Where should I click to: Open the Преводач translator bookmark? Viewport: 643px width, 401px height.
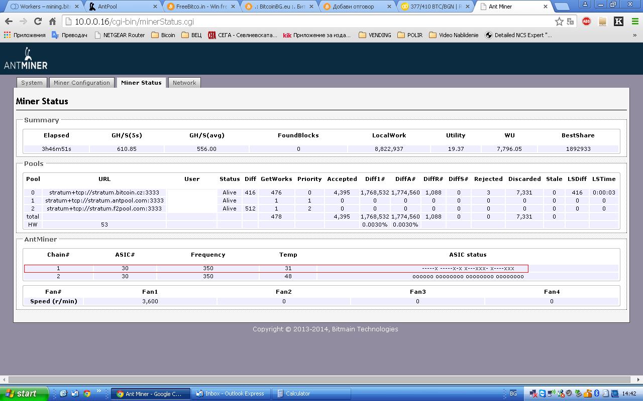pyautogui.click(x=69, y=35)
